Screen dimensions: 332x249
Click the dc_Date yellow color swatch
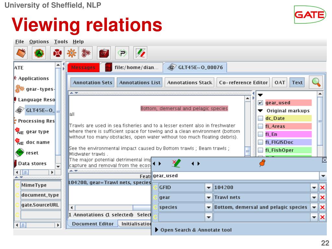tap(288, 118)
